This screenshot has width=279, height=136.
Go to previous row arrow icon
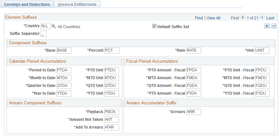tap(242, 17)
